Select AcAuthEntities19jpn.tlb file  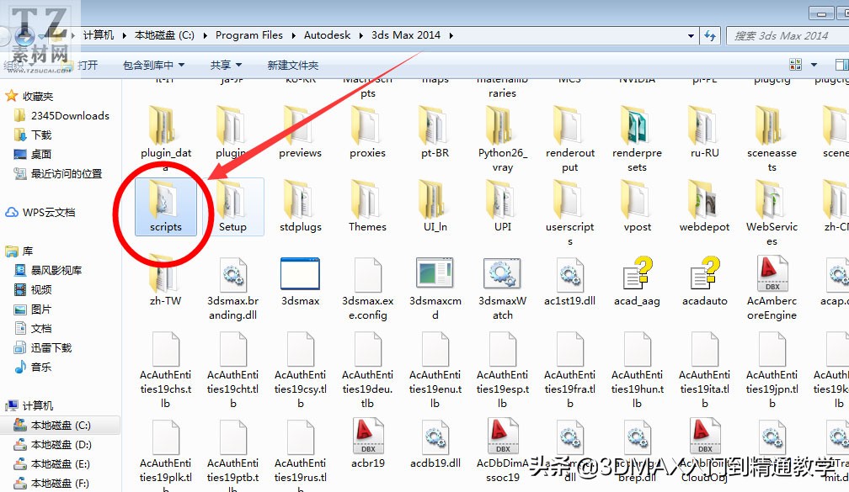coord(772,370)
